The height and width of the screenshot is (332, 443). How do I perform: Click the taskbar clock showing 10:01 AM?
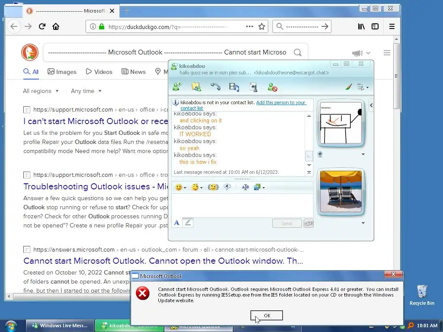(x=427, y=326)
